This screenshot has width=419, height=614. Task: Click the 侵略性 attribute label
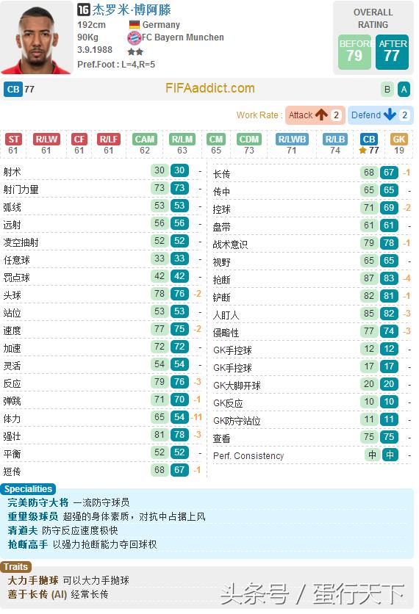coord(226,333)
